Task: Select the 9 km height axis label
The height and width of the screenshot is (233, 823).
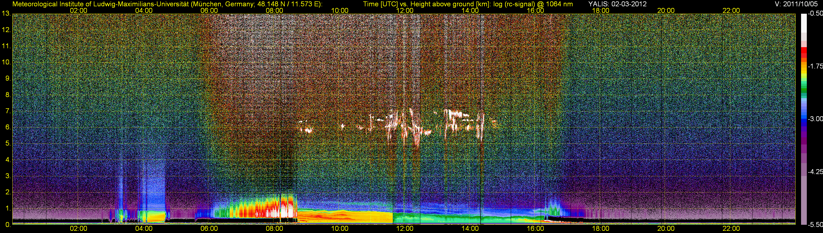Action: click(8, 78)
